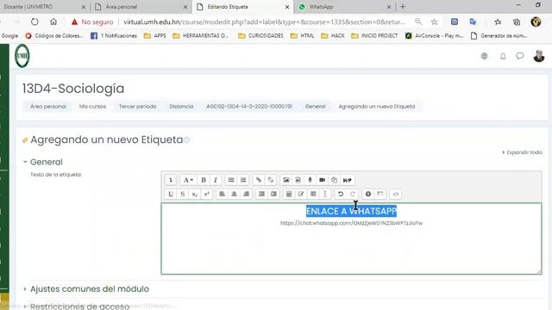Go to Área personal breadcrumb

[x=48, y=106]
